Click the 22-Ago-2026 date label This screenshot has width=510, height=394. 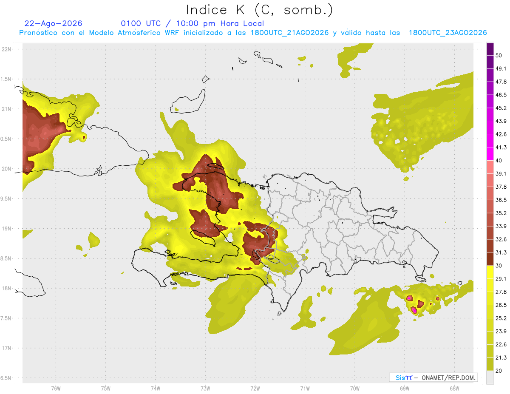point(54,23)
